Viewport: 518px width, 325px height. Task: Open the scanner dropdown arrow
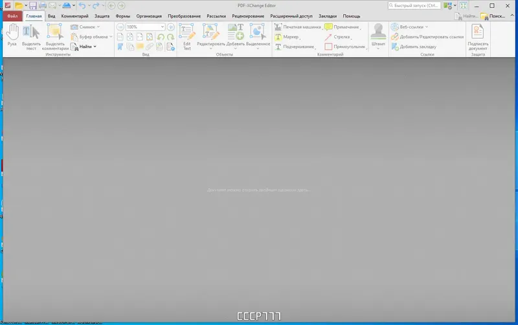pyautogui.click(x=74, y=5)
